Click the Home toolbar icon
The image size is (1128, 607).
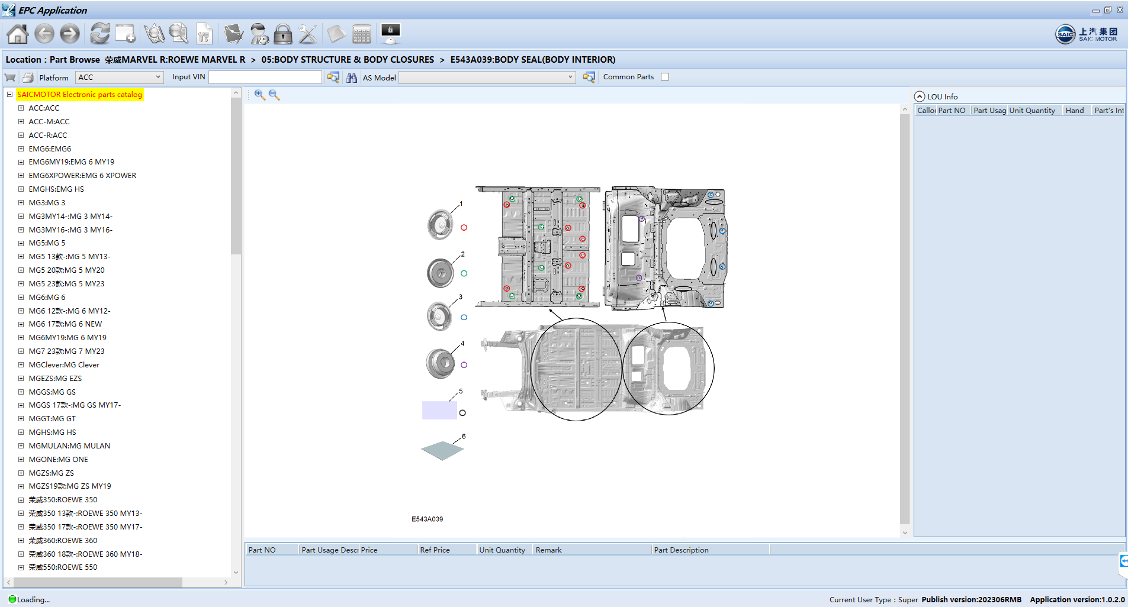pos(17,34)
